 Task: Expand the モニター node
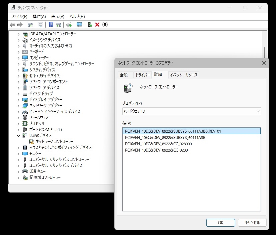click(18, 154)
